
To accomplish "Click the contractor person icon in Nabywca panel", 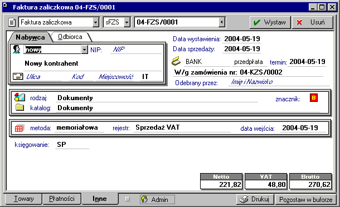I will [x=17, y=50].
